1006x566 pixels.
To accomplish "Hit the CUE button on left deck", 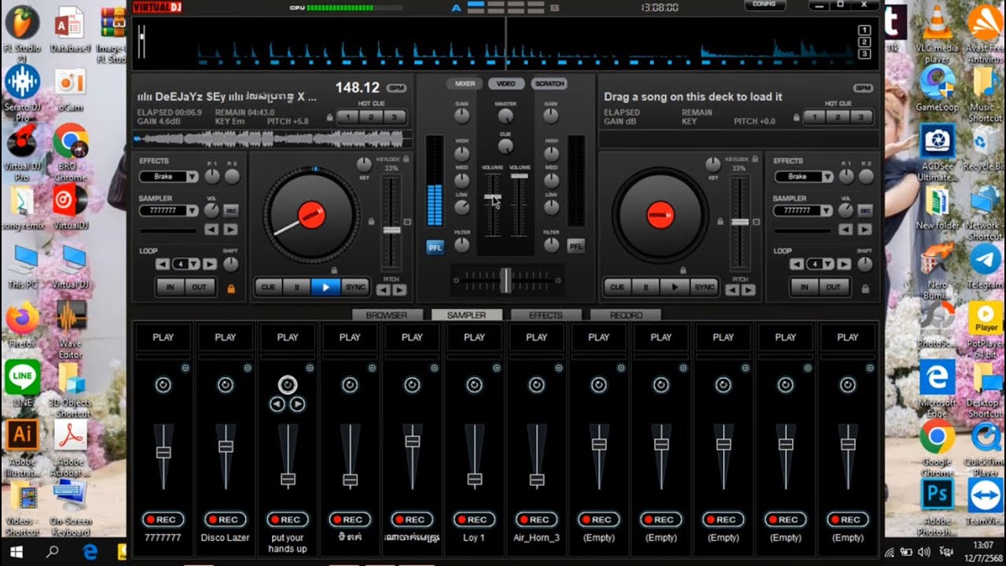I will (x=268, y=287).
